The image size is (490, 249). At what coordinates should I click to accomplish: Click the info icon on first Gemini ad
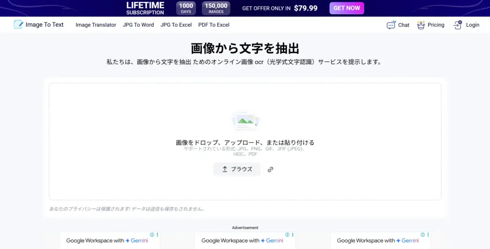tap(152, 235)
